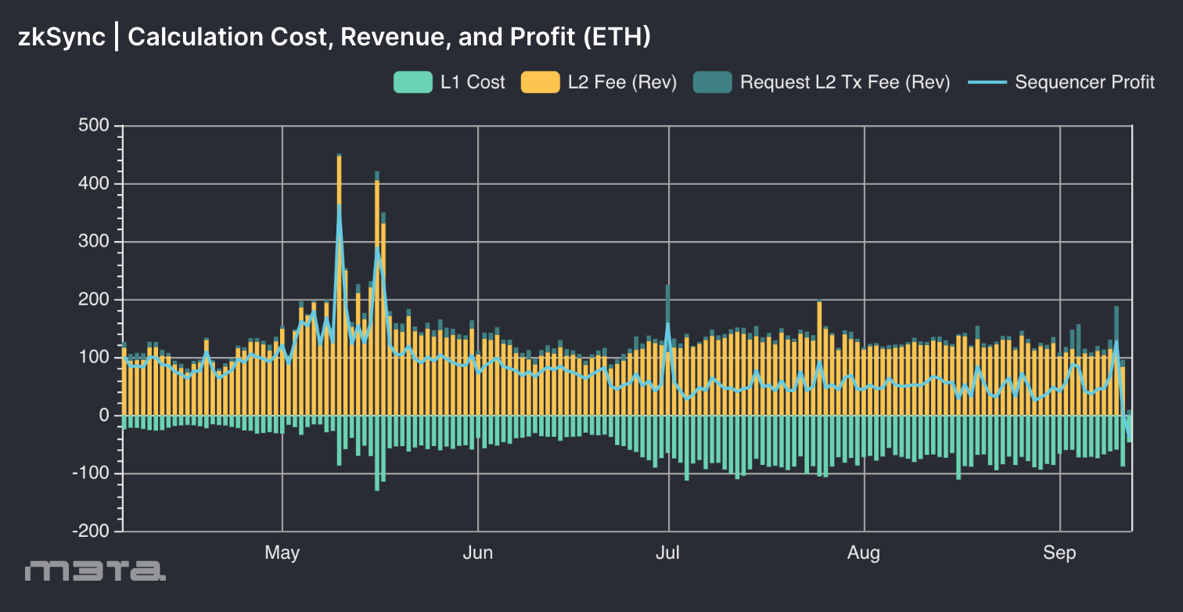Select the May label on the x-axis

pyautogui.click(x=282, y=553)
